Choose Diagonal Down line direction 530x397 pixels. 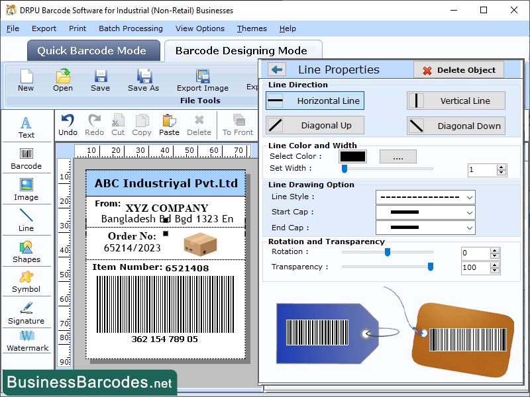coord(456,126)
